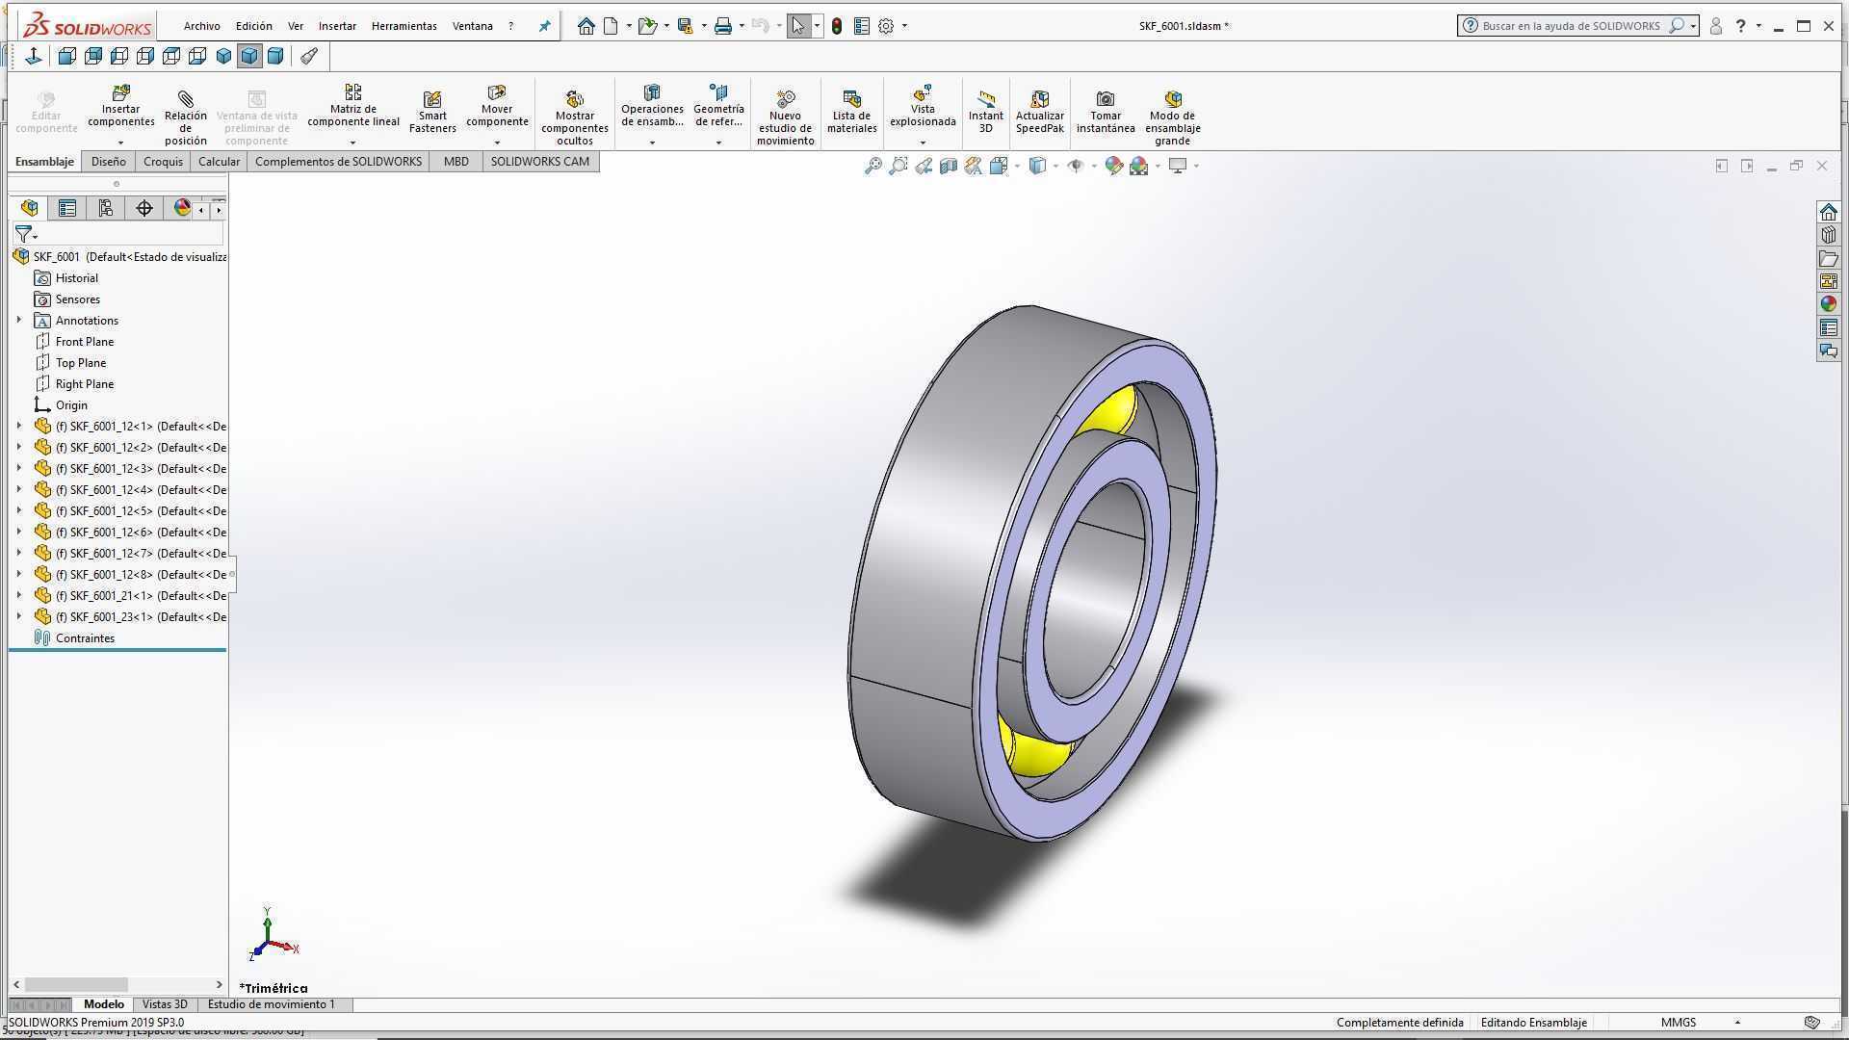Open the Options gear icon
Screen dimensions: 1849x1040
click(886, 26)
